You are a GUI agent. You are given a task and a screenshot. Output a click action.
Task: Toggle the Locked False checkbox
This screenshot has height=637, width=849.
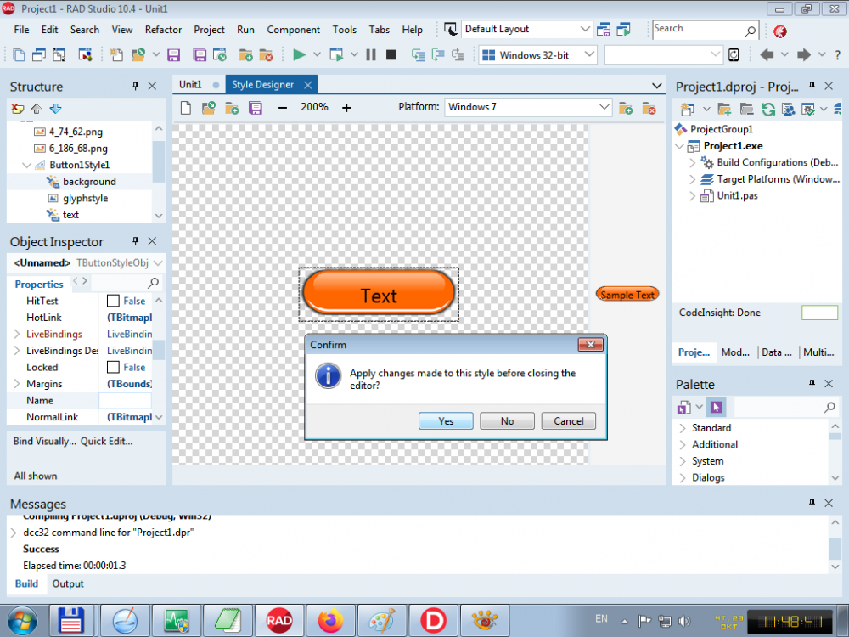[x=113, y=367]
